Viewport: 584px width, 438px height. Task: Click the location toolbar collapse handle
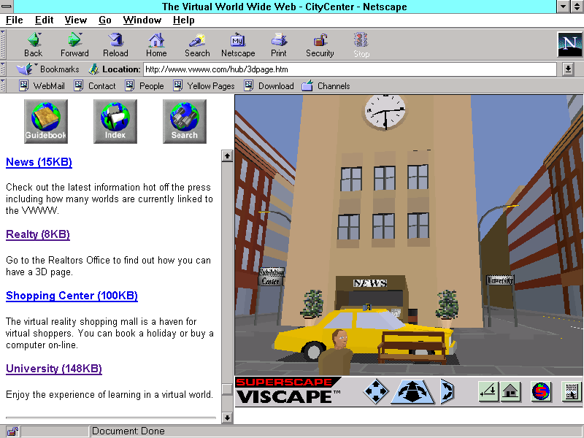click(3, 69)
